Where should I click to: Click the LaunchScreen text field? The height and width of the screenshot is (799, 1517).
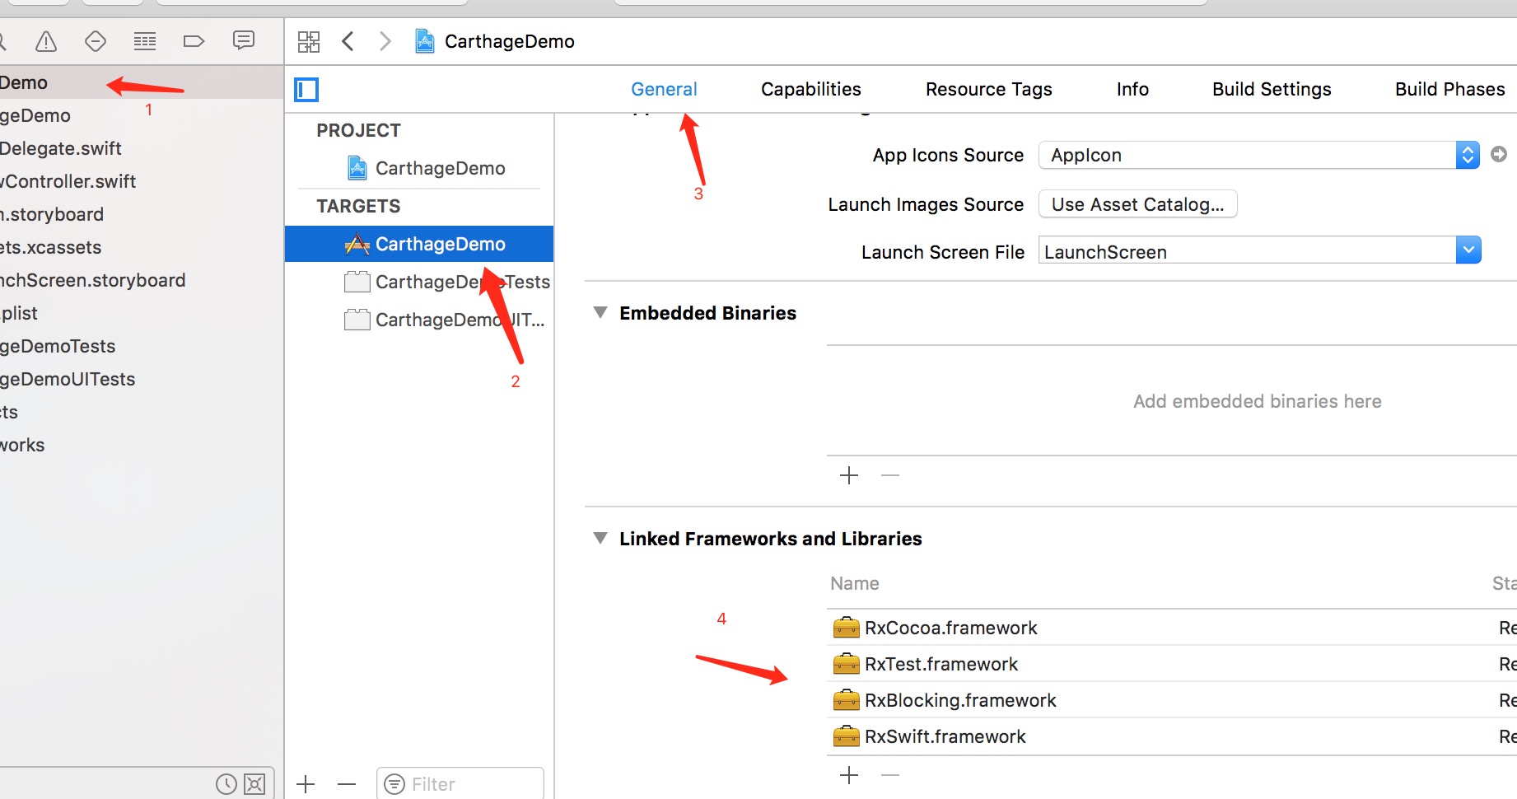tap(1247, 250)
